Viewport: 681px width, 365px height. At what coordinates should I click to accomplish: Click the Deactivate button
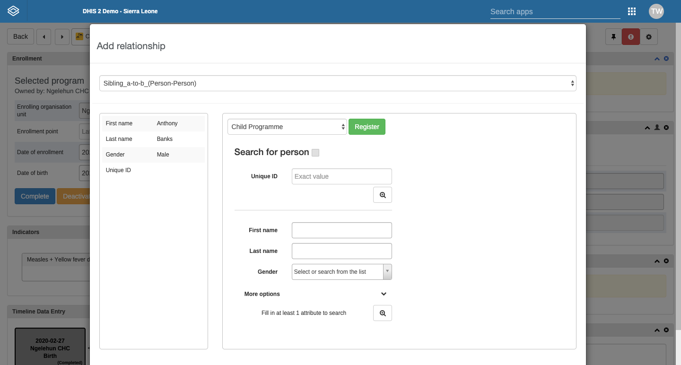click(x=73, y=196)
